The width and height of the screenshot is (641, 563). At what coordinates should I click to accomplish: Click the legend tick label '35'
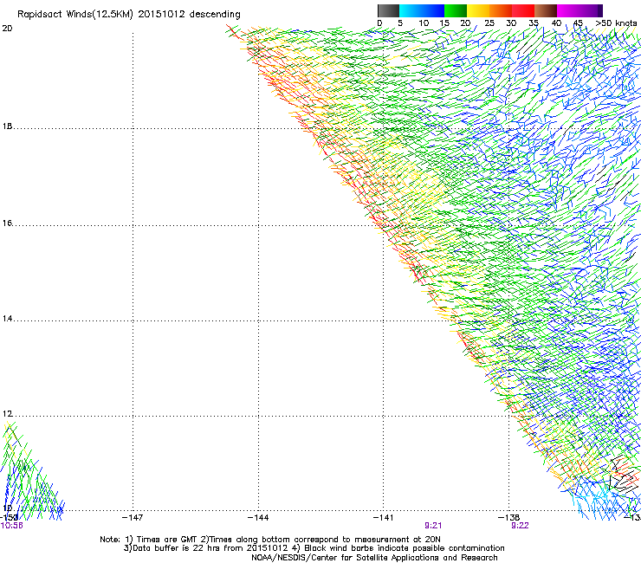pos(534,23)
